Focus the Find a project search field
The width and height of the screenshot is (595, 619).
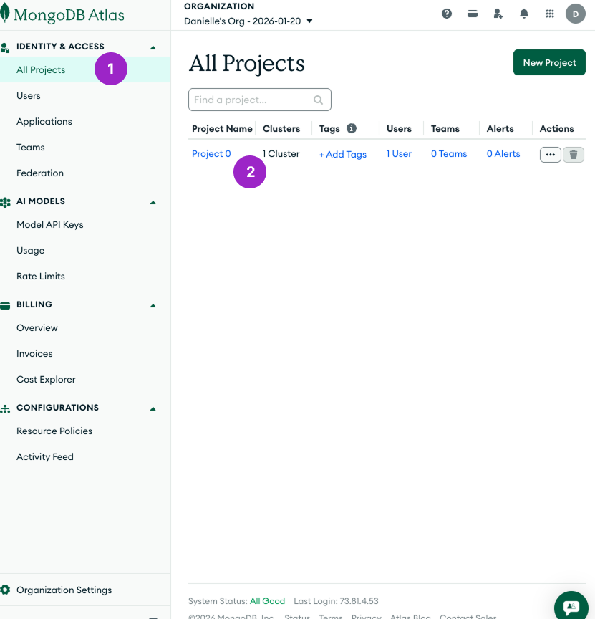[252, 100]
